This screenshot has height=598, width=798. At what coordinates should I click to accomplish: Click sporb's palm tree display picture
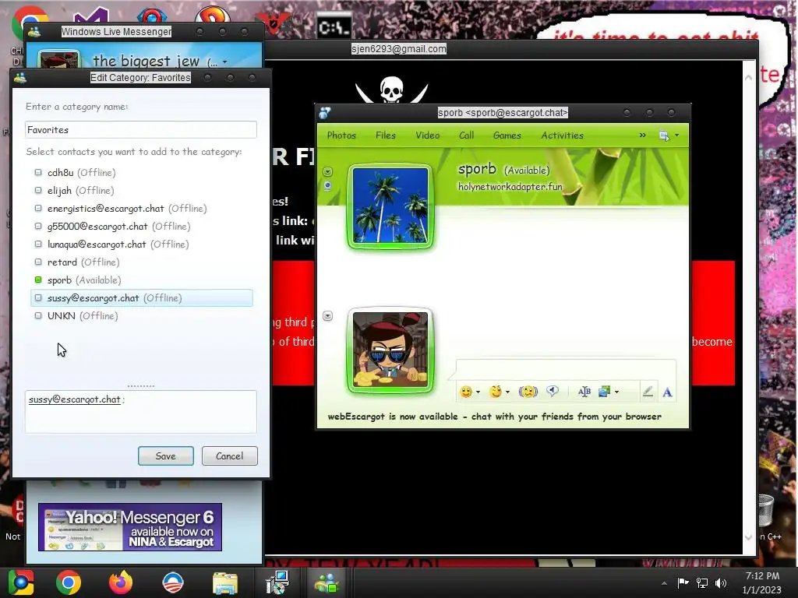click(390, 206)
